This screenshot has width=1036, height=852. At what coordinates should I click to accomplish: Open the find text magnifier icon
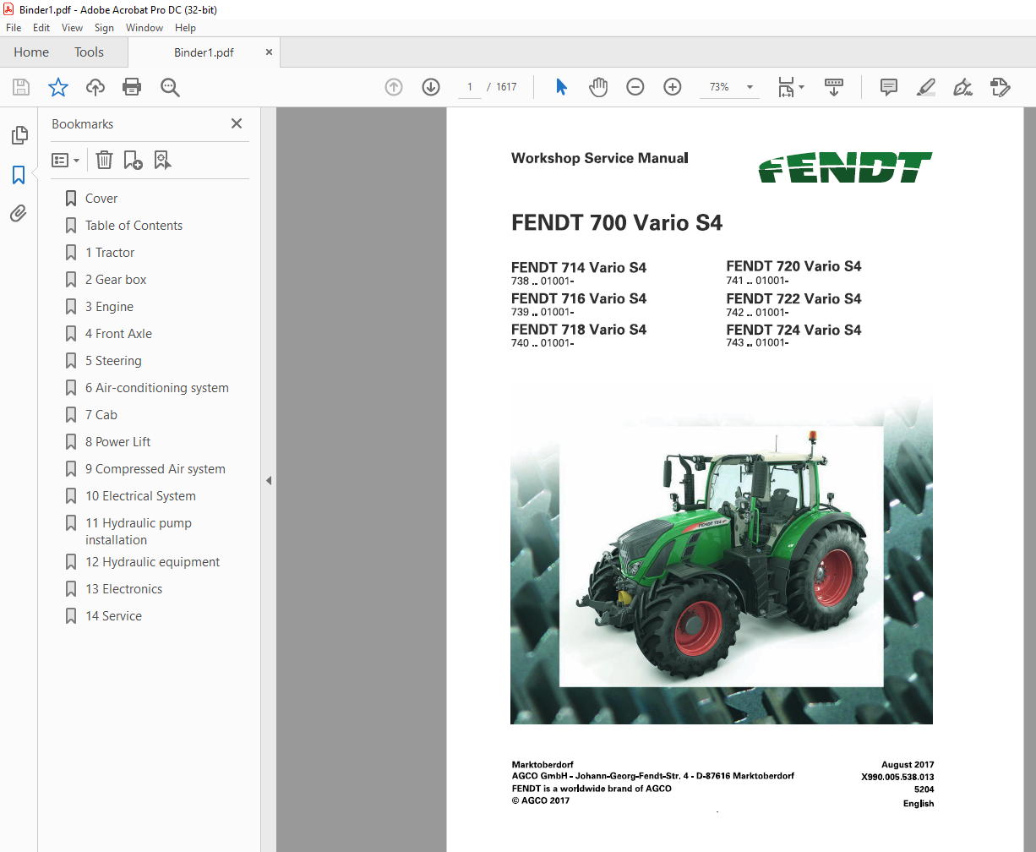tap(170, 87)
